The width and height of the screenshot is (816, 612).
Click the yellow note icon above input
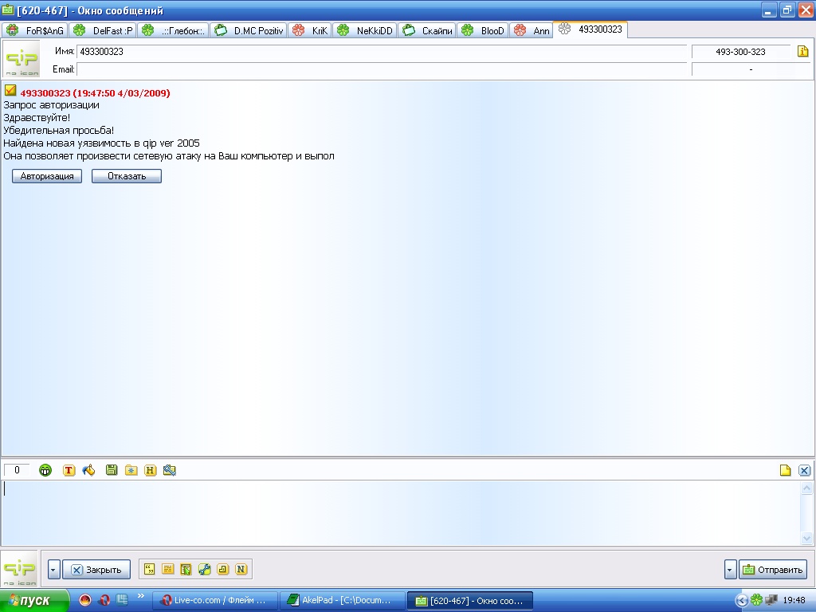point(785,470)
